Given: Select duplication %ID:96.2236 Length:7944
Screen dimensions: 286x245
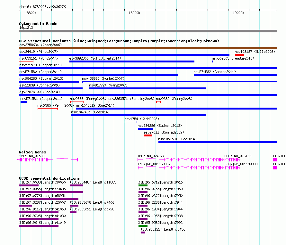Looking at the screenshot, I should [x=143, y=206].
